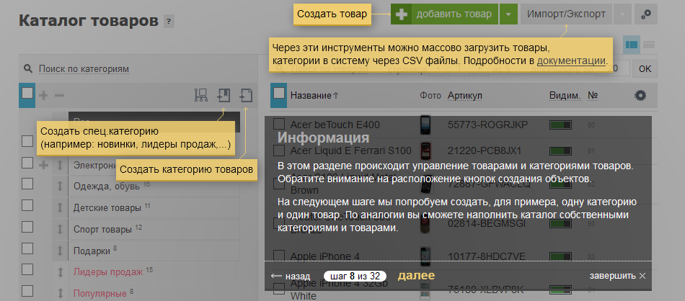Confirm page size with the OK button

coord(645,69)
